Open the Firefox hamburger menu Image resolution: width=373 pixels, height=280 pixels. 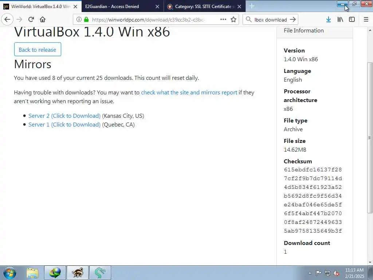pyautogui.click(x=366, y=20)
